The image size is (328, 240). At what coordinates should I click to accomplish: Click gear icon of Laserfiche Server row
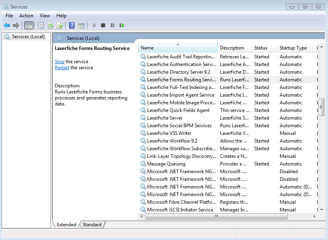[x=143, y=118]
